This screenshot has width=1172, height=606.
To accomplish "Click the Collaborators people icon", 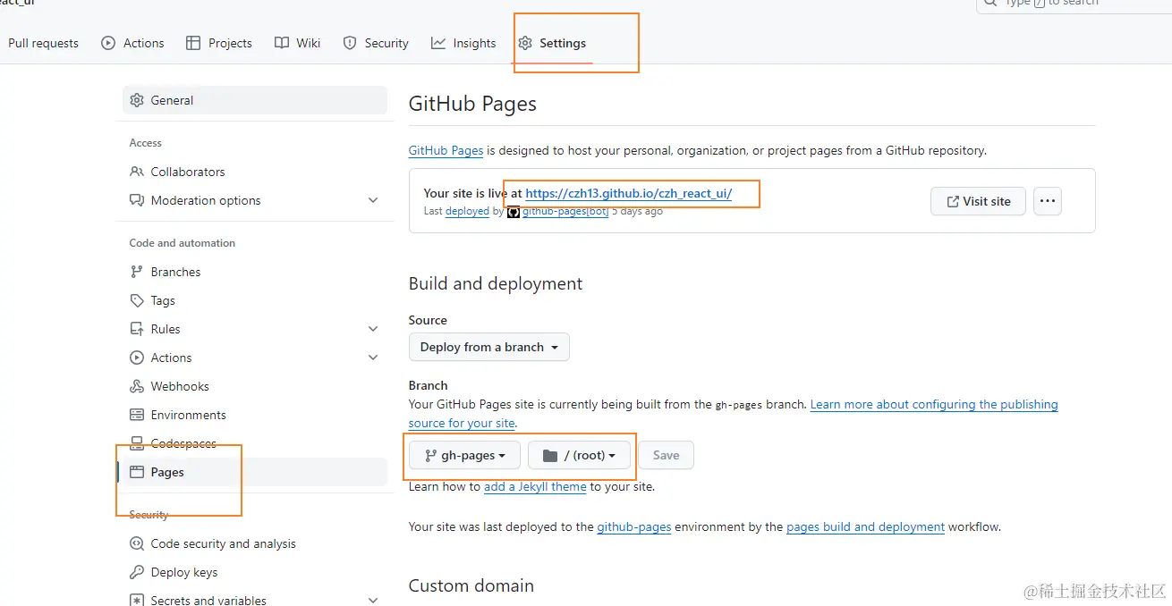I will [x=137, y=172].
